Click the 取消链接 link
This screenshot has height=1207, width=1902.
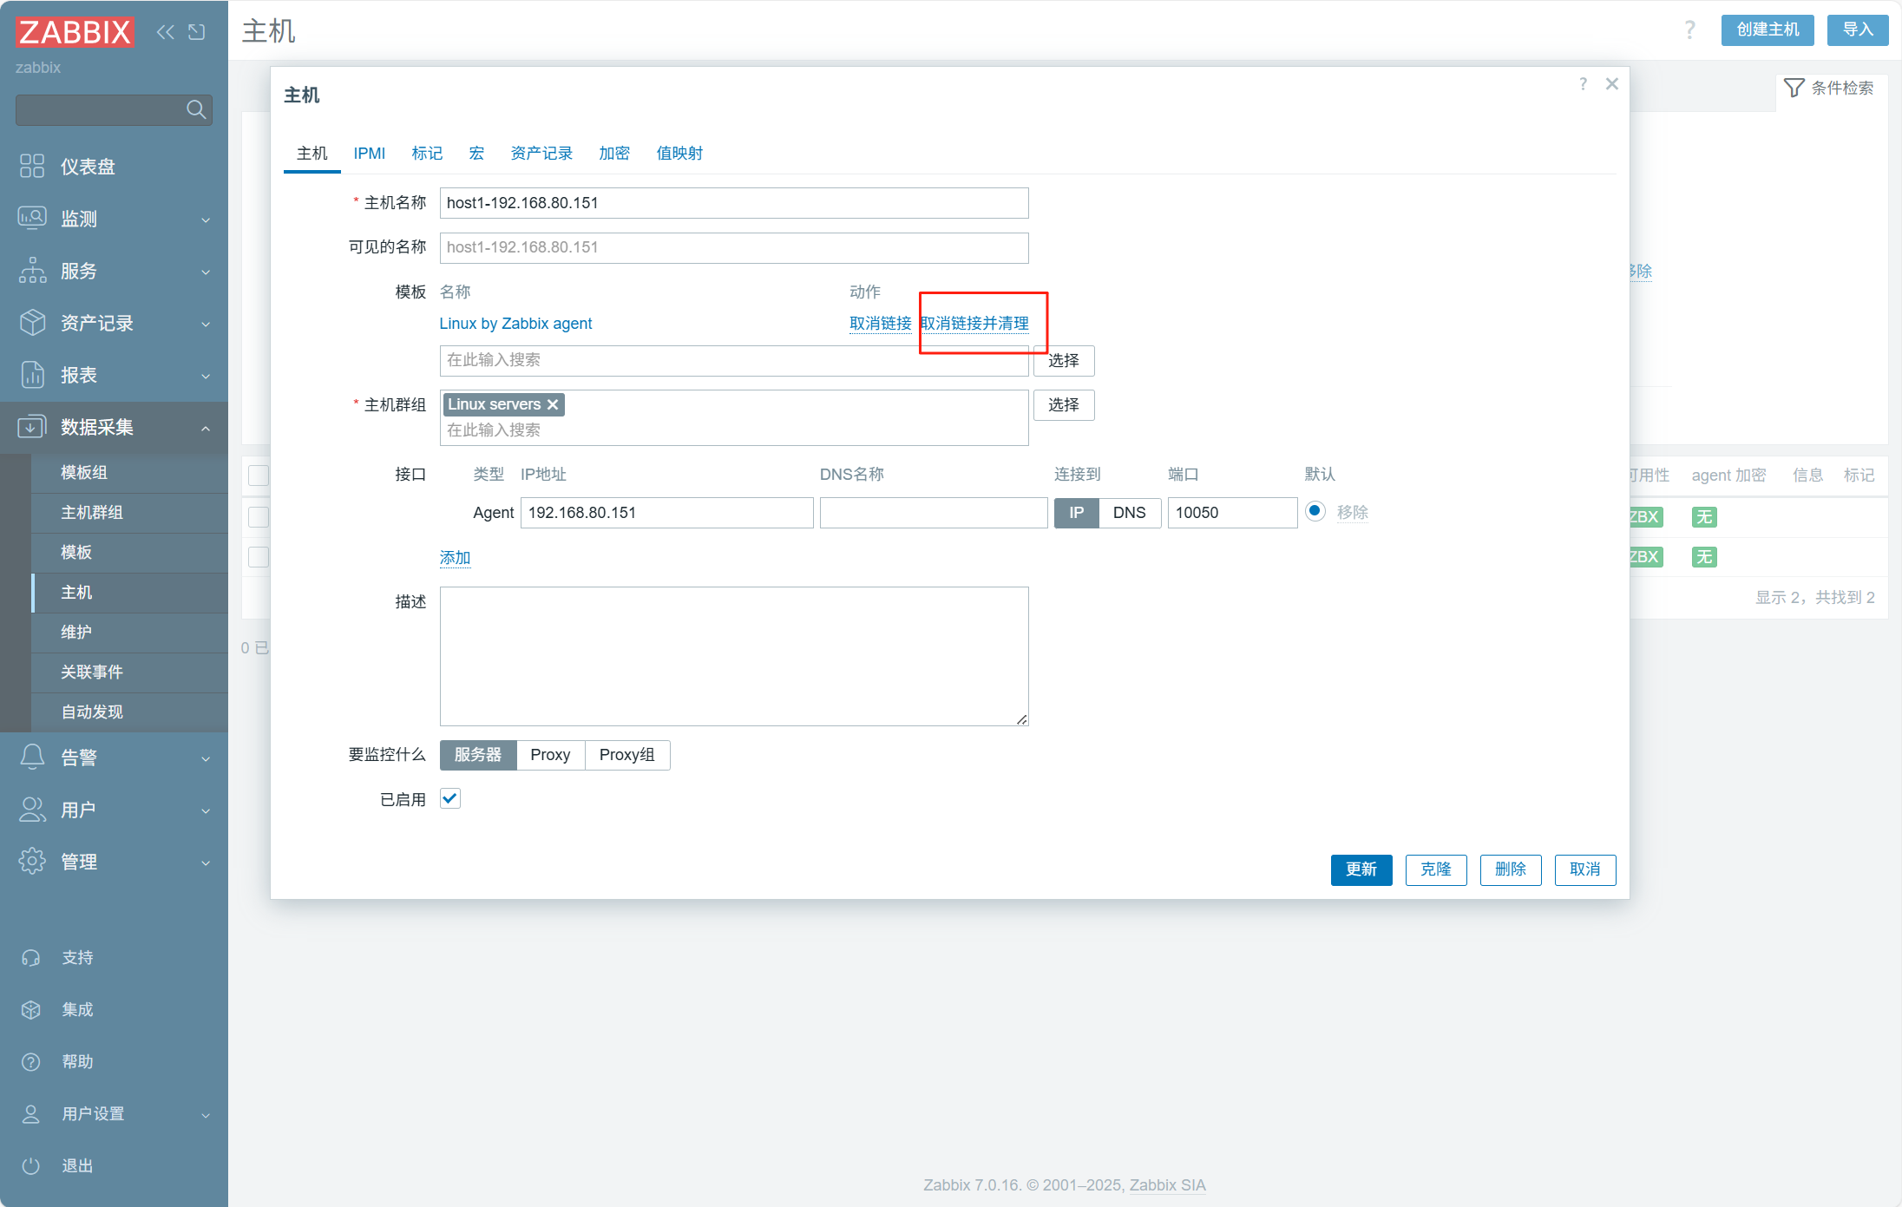point(881,323)
